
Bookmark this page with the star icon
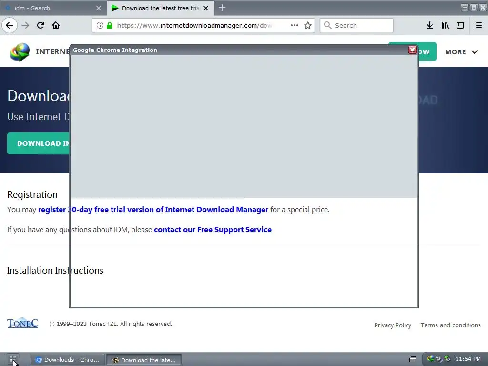coord(308,25)
